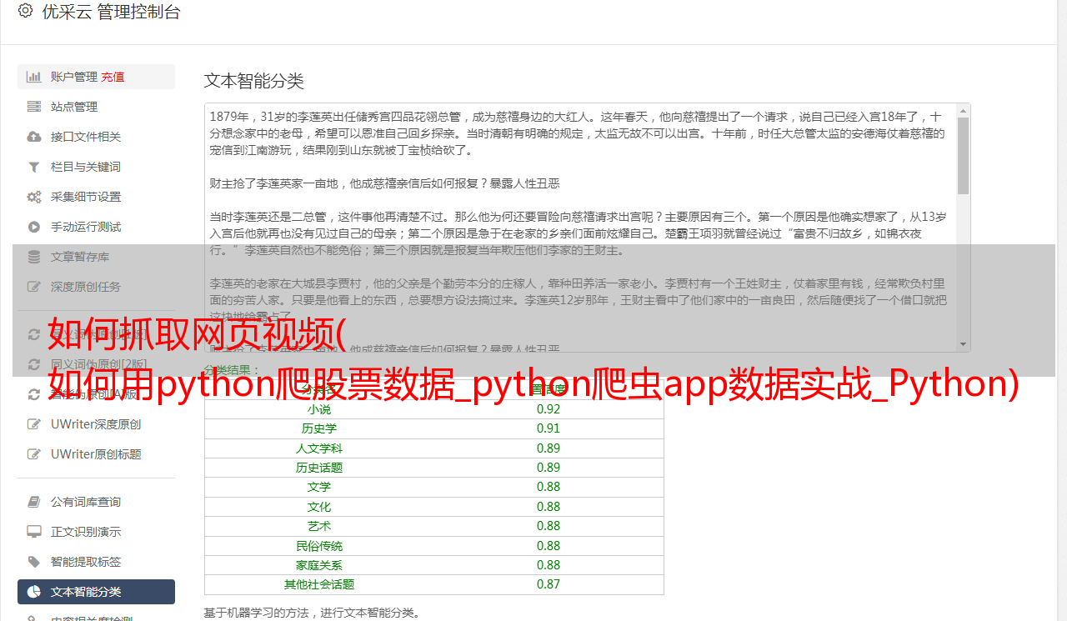Open the 公有词库查询 page

click(85, 502)
